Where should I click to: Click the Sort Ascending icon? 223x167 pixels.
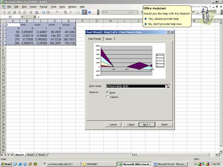coord(78,12)
